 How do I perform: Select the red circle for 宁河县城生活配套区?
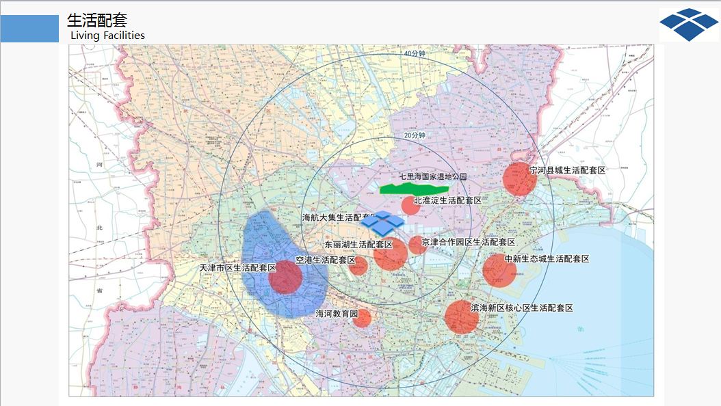(519, 179)
